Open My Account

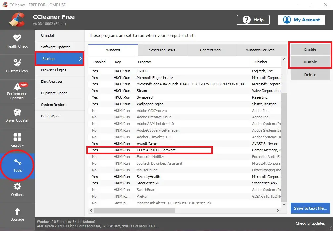(301, 20)
